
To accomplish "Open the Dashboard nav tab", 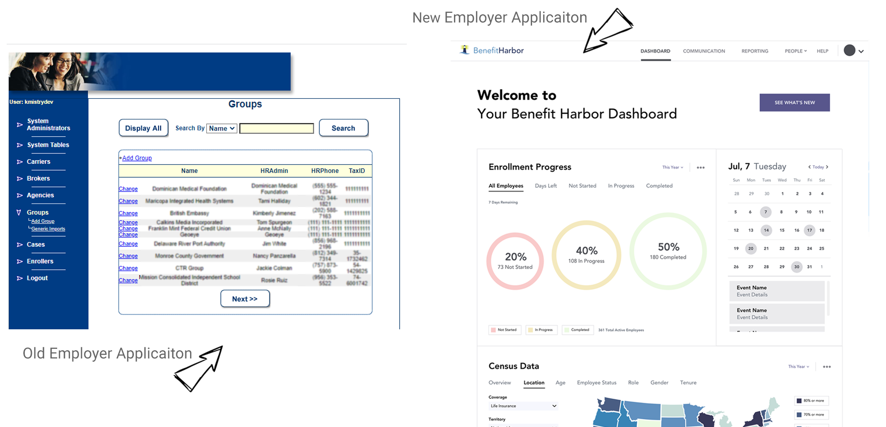I will pyautogui.click(x=655, y=51).
